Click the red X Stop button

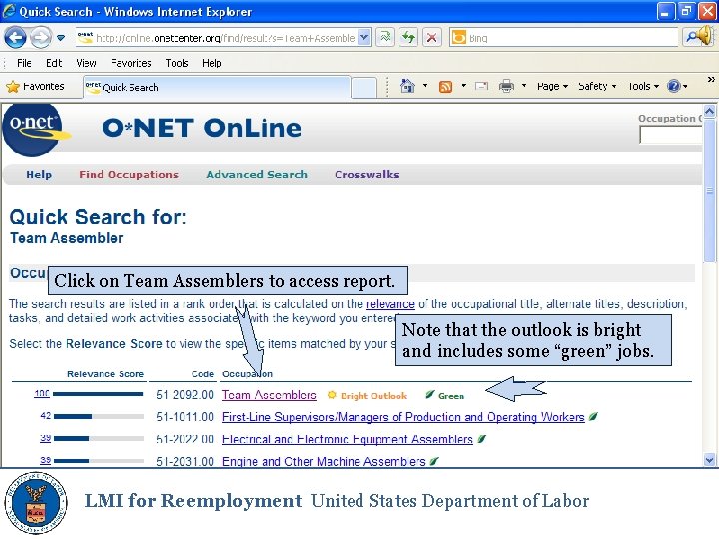(432, 37)
